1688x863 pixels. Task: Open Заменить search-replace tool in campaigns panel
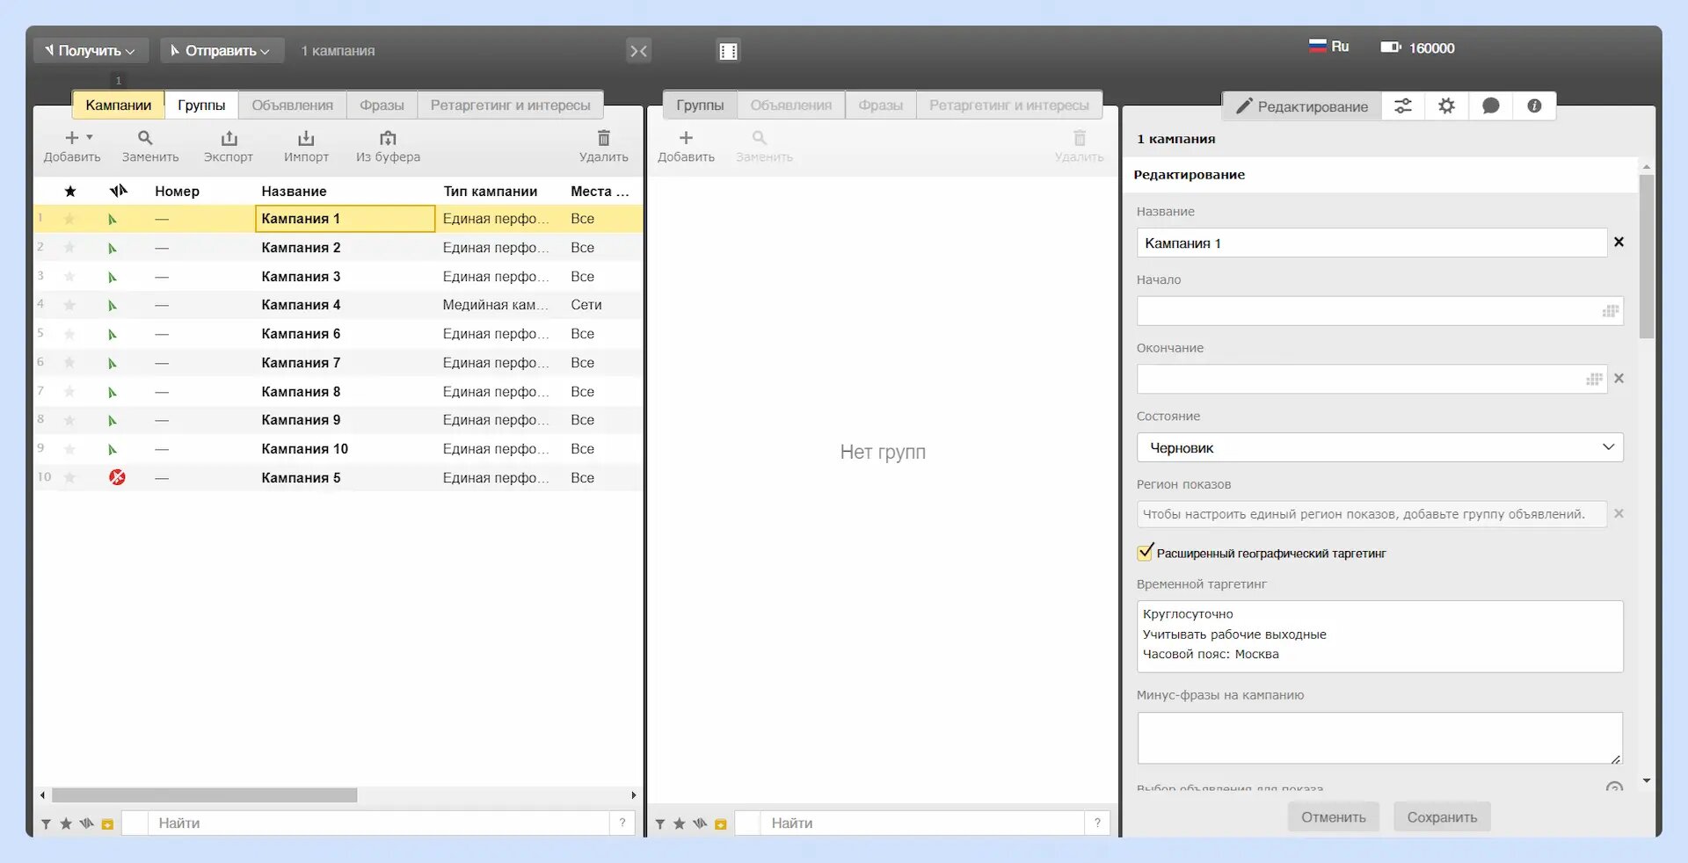coord(146,138)
